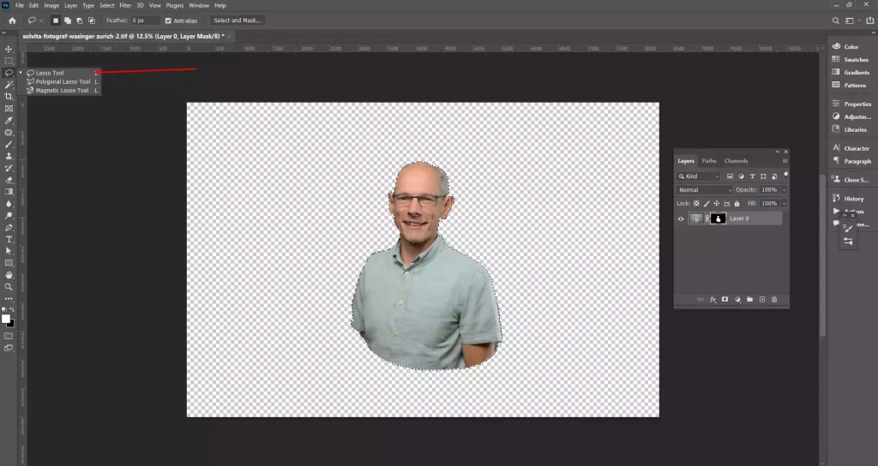Image resolution: width=878 pixels, height=466 pixels.
Task: Toggle lock all on layer
Action: coord(737,203)
